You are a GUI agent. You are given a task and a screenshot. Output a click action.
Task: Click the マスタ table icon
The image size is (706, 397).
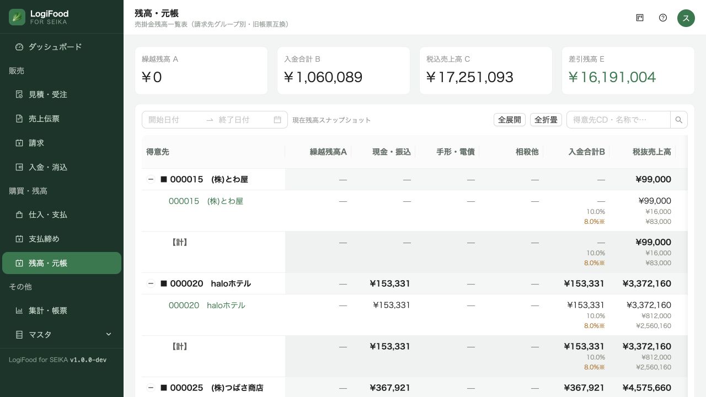tap(19, 335)
